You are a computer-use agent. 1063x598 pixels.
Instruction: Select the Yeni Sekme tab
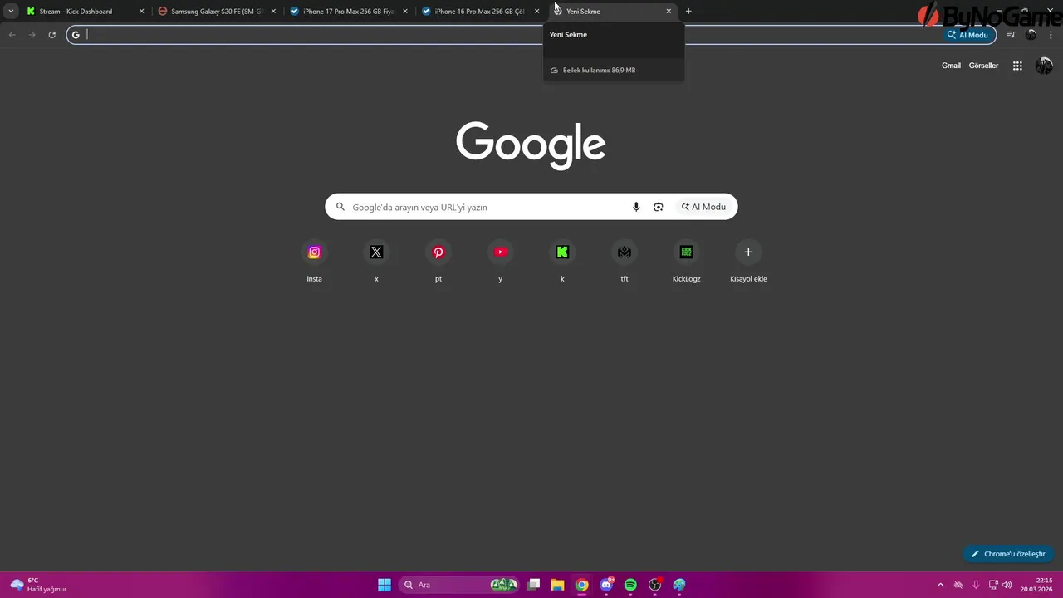tap(611, 12)
